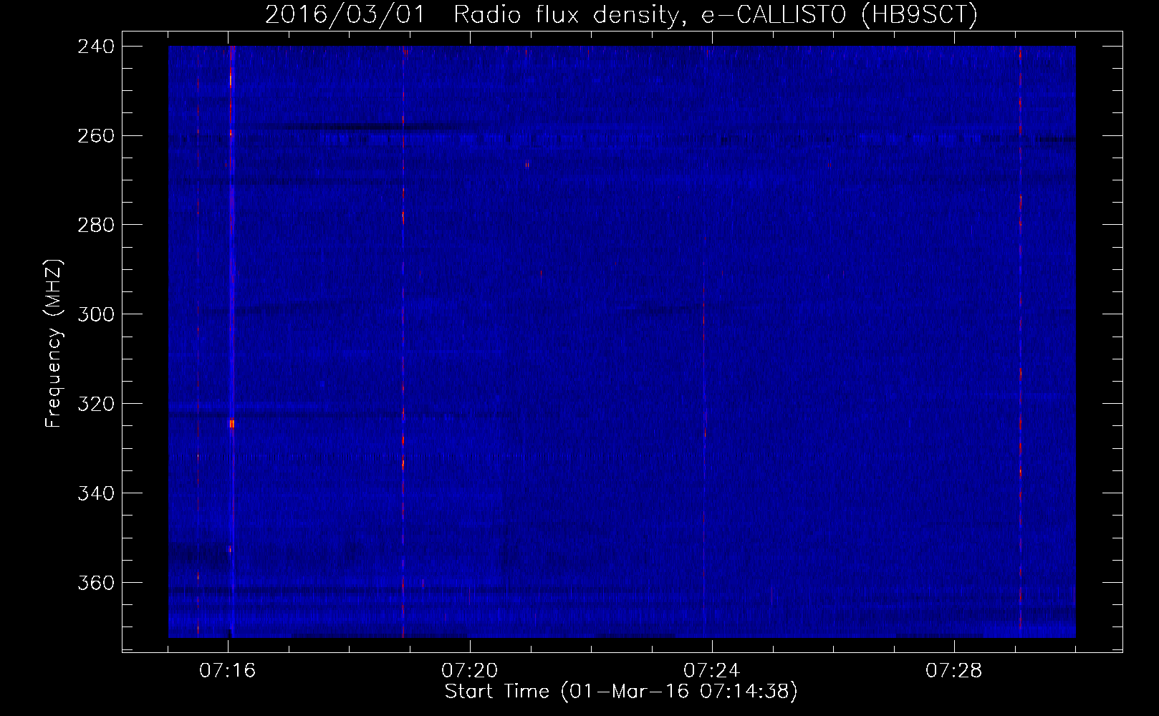Click the plot title "2016/03/01 Radio flux density, e-CALLISTO (HB9SCT)"

621,14
